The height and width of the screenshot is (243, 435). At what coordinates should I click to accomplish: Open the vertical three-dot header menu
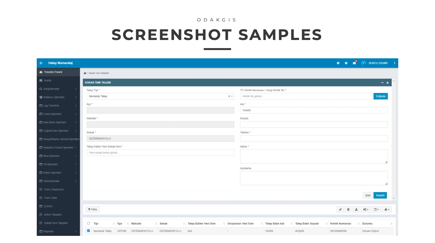click(x=394, y=63)
